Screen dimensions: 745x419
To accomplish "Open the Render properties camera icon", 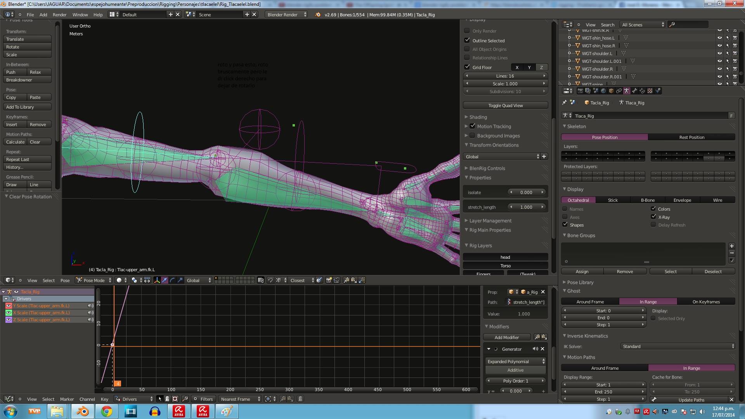I will pos(580,91).
